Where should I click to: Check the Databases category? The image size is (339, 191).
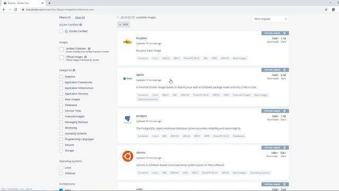(61, 105)
